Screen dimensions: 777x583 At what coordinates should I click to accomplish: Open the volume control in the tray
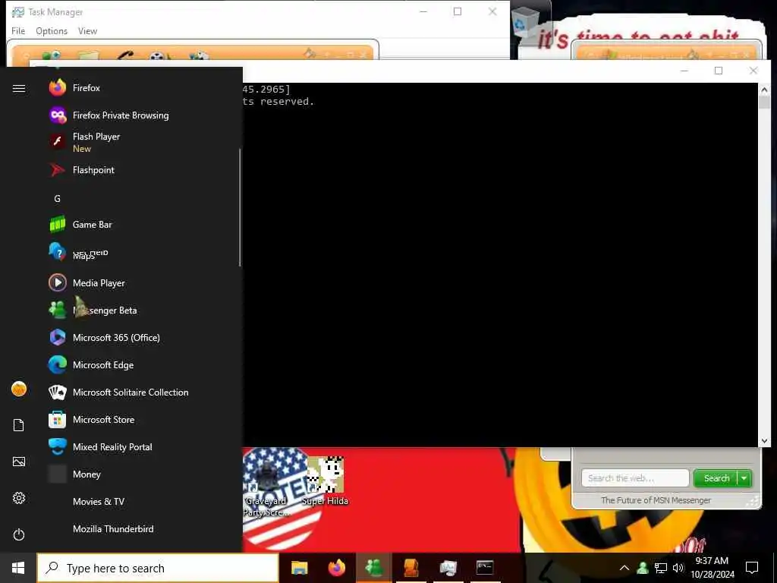[678, 568]
